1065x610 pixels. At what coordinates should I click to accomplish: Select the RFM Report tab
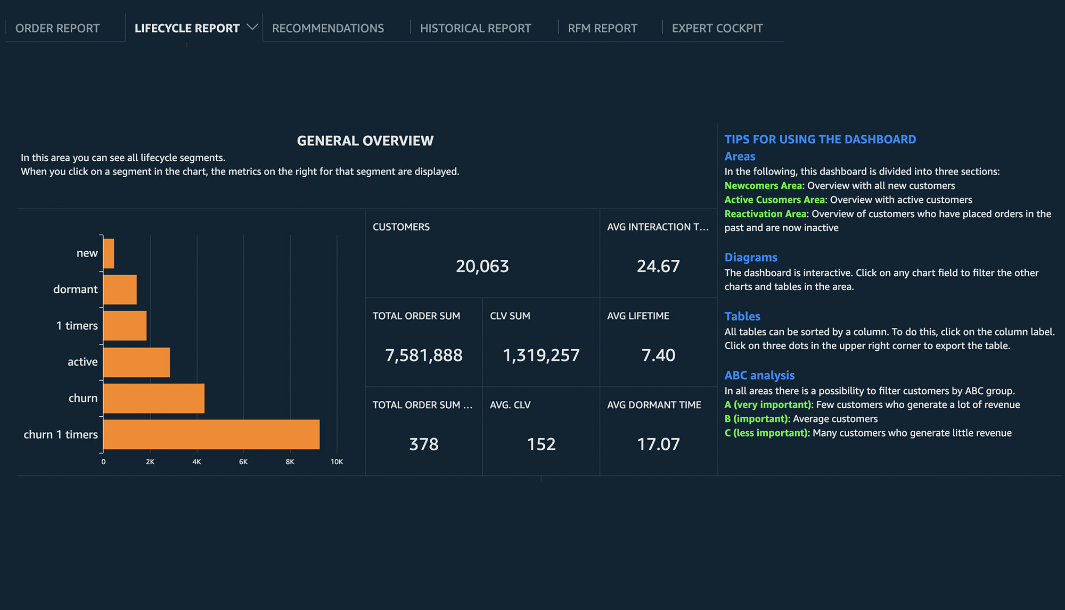[x=602, y=28]
